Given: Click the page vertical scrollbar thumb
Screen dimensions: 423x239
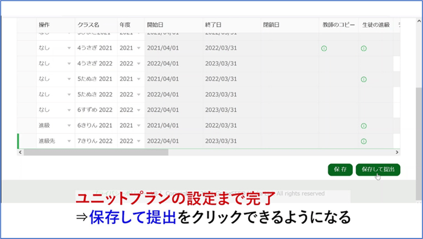Looking at the screenshot, I should (x=419, y=143).
